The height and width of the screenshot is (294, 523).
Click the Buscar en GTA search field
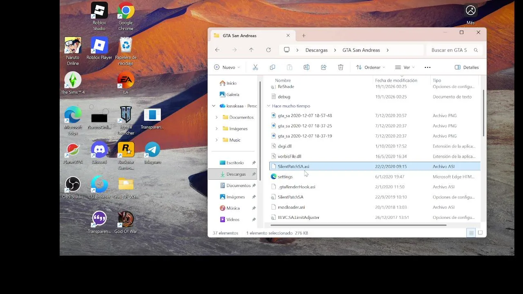click(454, 50)
